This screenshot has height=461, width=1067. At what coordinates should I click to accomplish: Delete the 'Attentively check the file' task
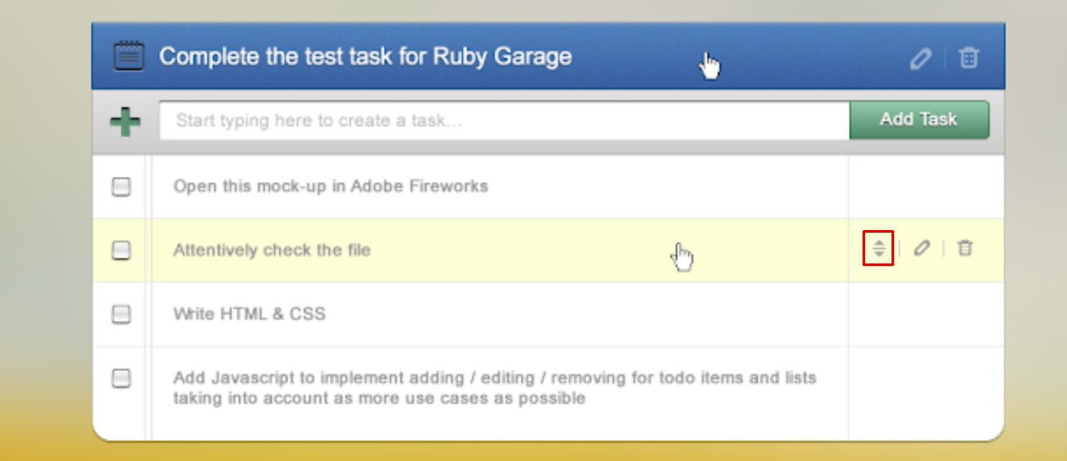964,249
